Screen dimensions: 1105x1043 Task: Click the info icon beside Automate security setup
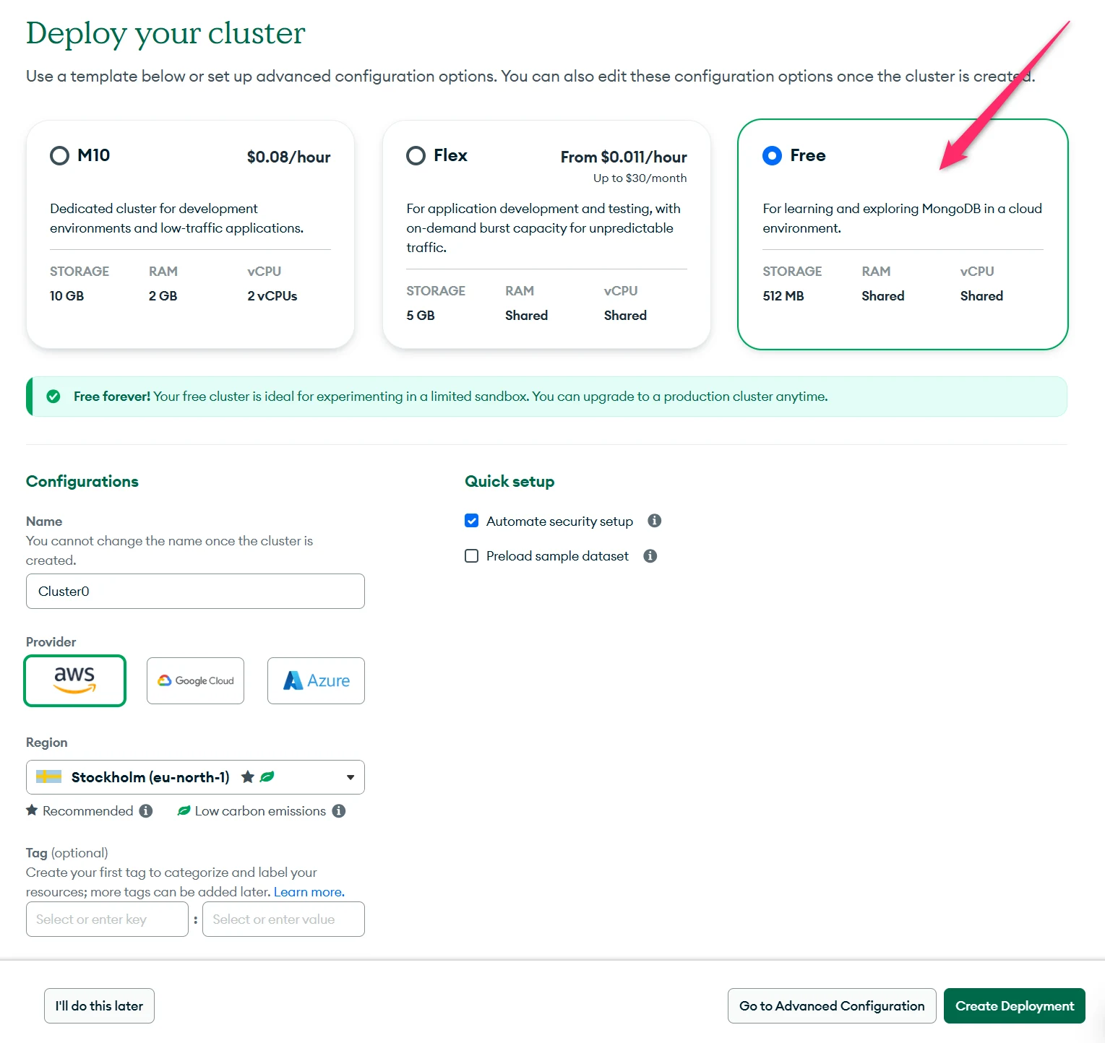click(655, 521)
